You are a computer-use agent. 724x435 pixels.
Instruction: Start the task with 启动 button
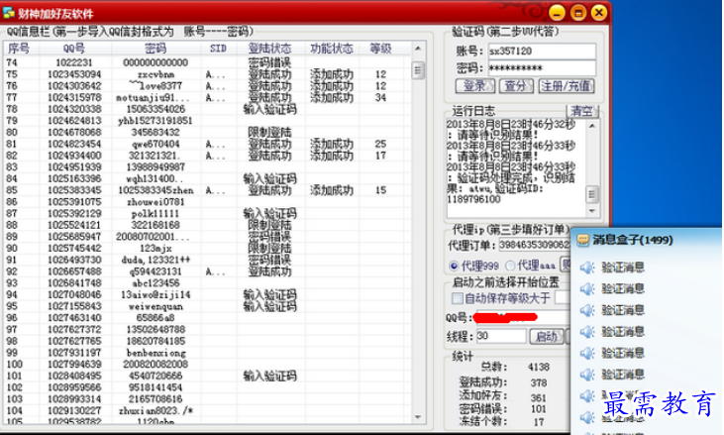coord(547,336)
